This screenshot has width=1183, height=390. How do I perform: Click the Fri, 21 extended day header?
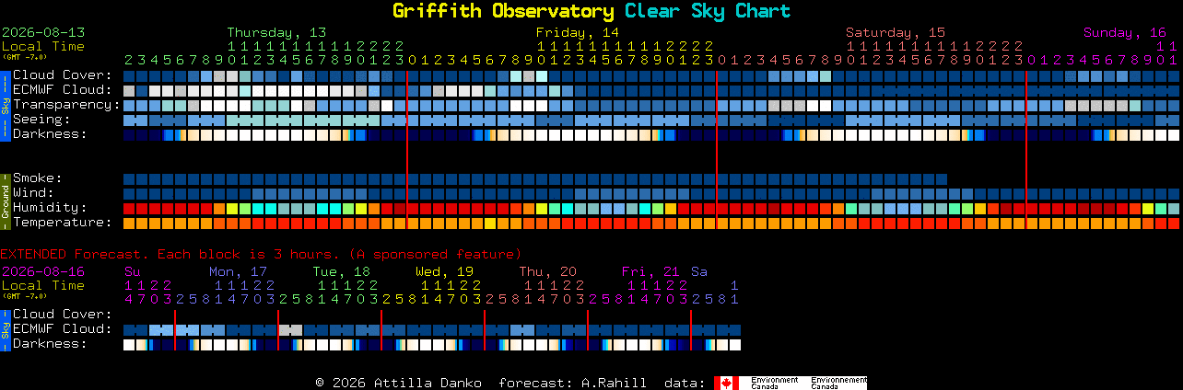650,271
